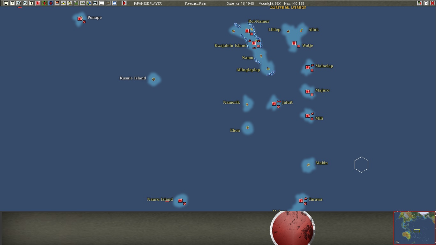
Task: Select the Japanese base flag at Ponape
Action: pos(80,19)
